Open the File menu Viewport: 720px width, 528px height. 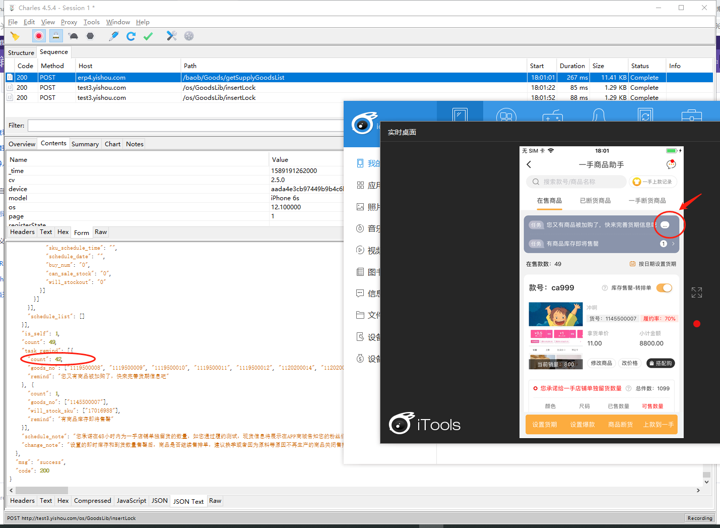(13, 22)
